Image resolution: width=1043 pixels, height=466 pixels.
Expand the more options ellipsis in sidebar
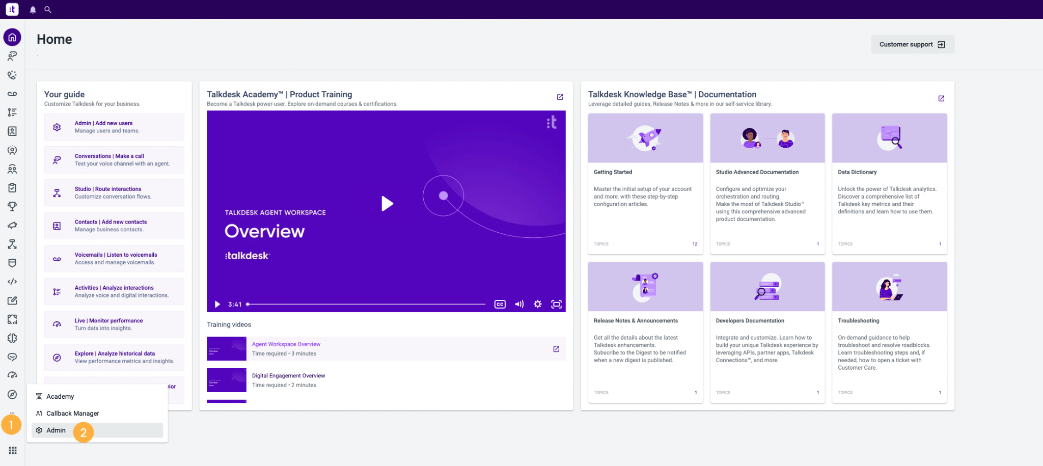[12, 413]
